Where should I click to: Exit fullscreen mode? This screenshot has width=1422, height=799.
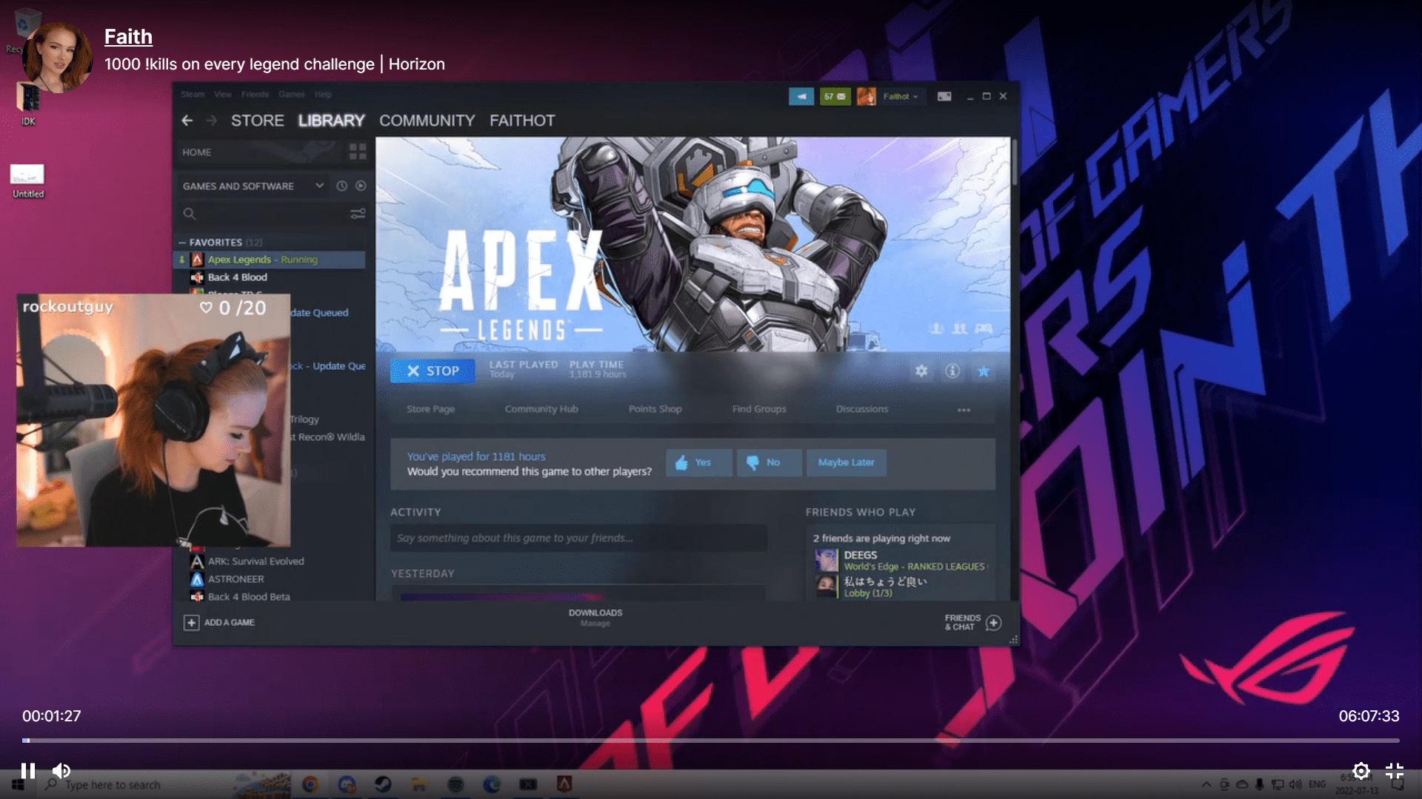(x=1395, y=771)
